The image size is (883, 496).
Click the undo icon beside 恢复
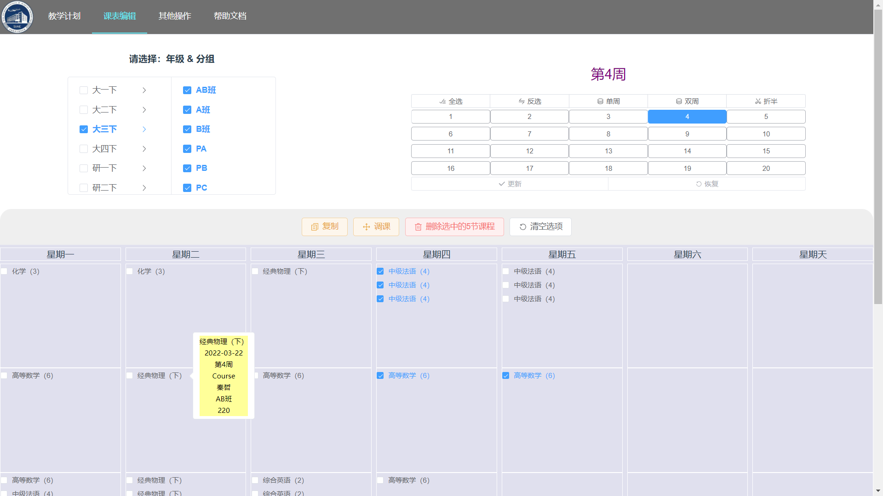(699, 184)
